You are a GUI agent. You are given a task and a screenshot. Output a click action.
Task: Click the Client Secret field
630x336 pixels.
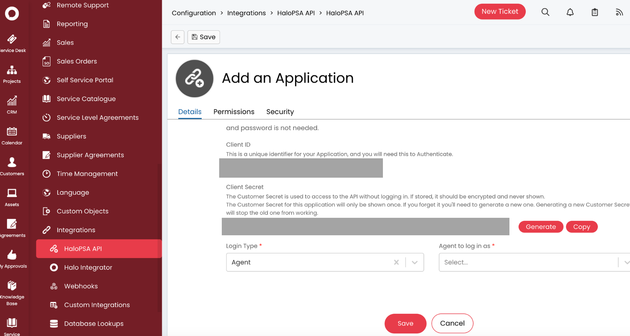365,227
